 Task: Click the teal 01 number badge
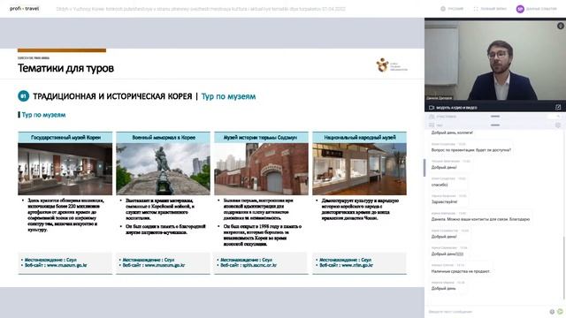pyautogui.click(x=24, y=96)
